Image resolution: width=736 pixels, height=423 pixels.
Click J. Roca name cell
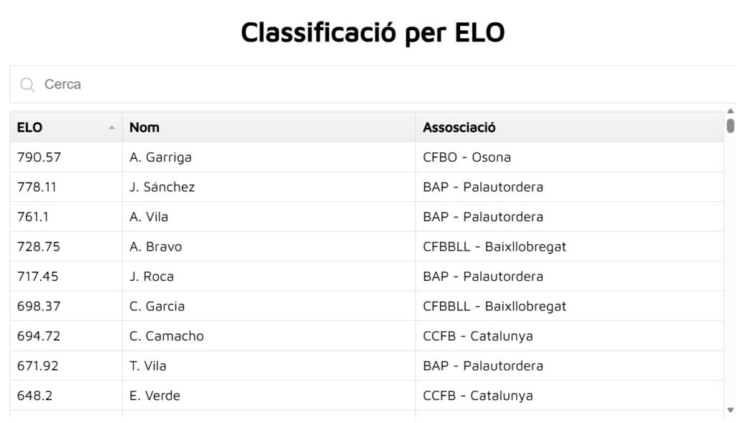point(152,276)
